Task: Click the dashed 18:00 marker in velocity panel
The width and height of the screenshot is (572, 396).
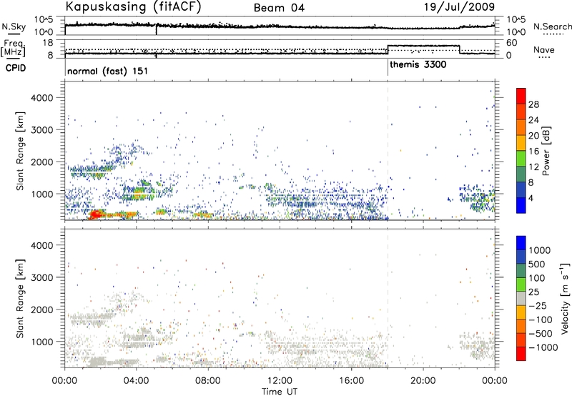Action: click(x=388, y=298)
